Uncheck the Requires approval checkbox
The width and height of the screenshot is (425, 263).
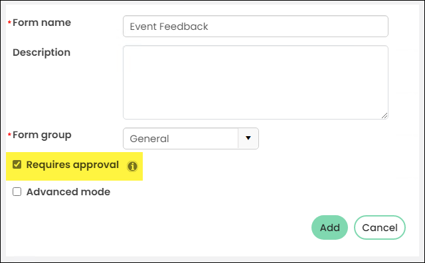[17, 164]
